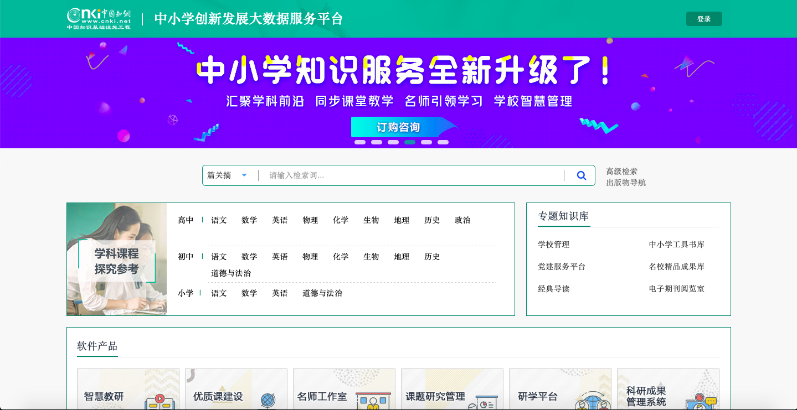This screenshot has height=410, width=797.
Task: Click the CNKI logo in header
Action: (99, 19)
